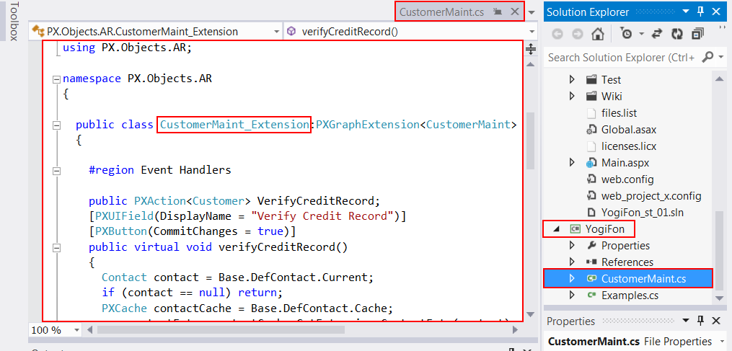This screenshot has width=732, height=351.
Task: Expand CustomerMaint.cs node in Solution Explorer
Action: [573, 279]
